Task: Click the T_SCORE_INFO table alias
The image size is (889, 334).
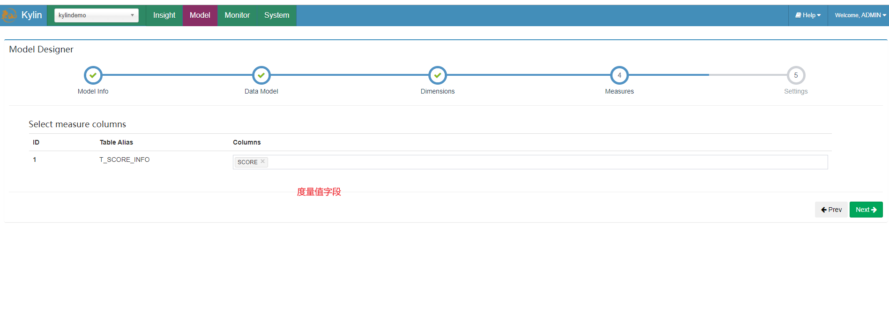Action: pyautogui.click(x=125, y=160)
